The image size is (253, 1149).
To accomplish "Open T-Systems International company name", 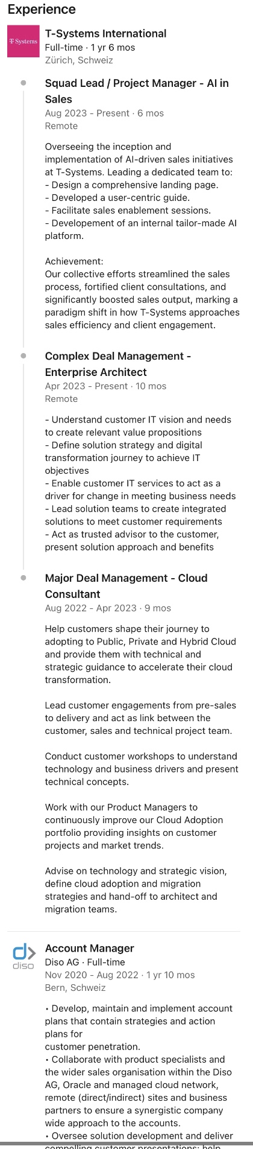I will point(105,34).
